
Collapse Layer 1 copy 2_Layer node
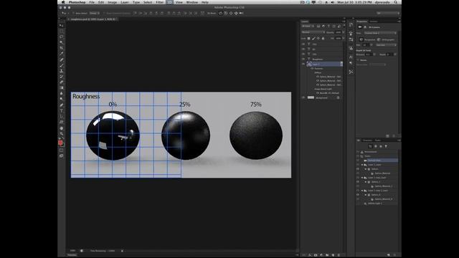362,191
